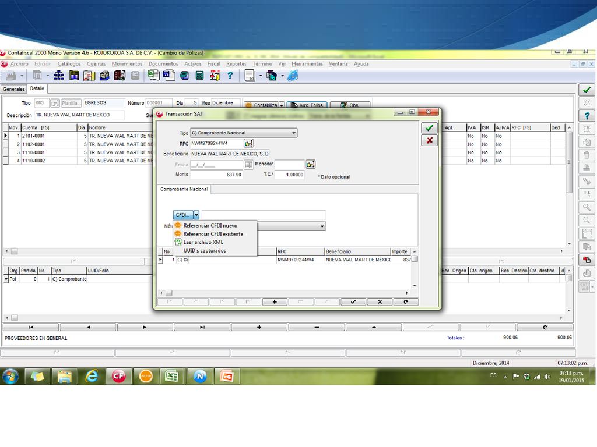This screenshot has width=597, height=447.
Task: Open the Movimientos menu
Action: coord(127,64)
